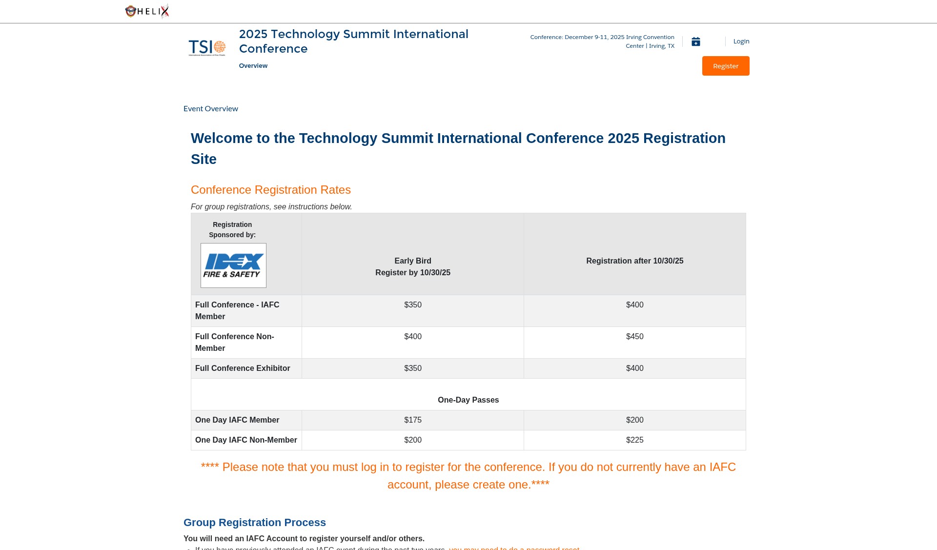Click the orange Register button
This screenshot has height=550, width=937.
coord(726,66)
